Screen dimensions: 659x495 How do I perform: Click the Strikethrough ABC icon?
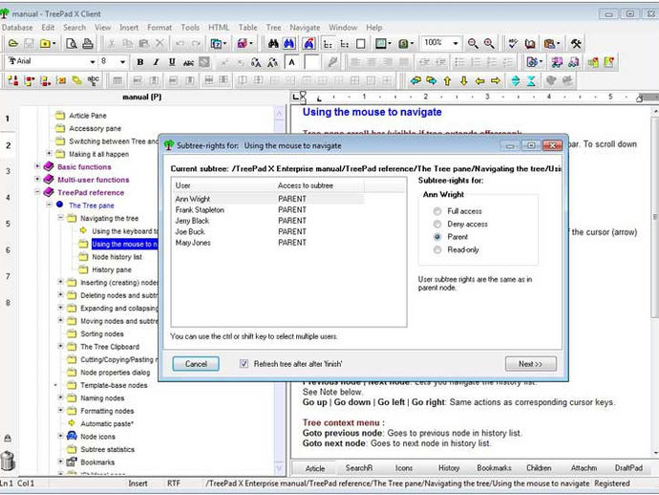tap(188, 62)
